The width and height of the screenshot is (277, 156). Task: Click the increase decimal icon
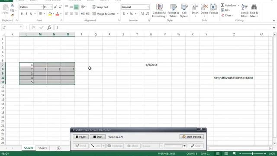click(142, 13)
